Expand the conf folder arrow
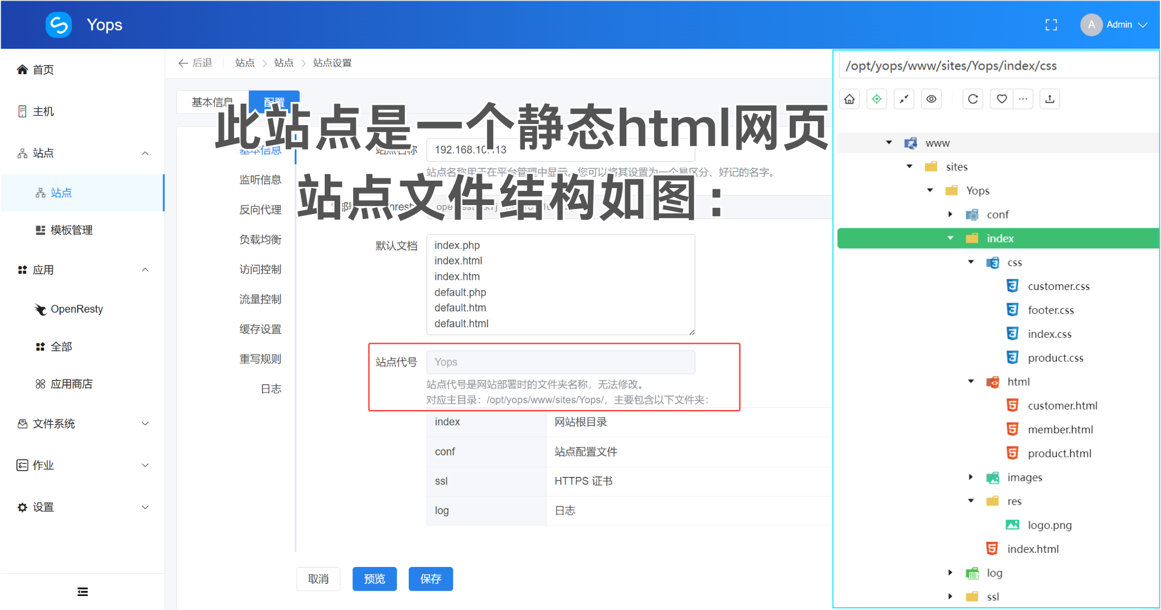The image size is (1161, 610). pos(950,214)
